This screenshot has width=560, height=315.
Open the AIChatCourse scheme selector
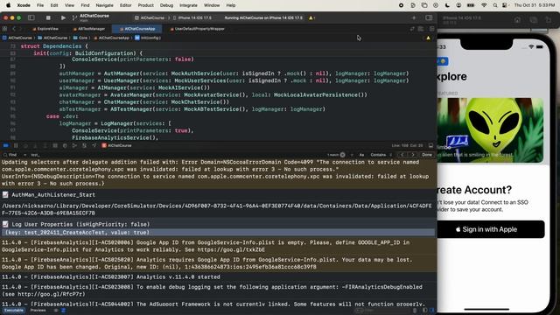click(x=150, y=17)
